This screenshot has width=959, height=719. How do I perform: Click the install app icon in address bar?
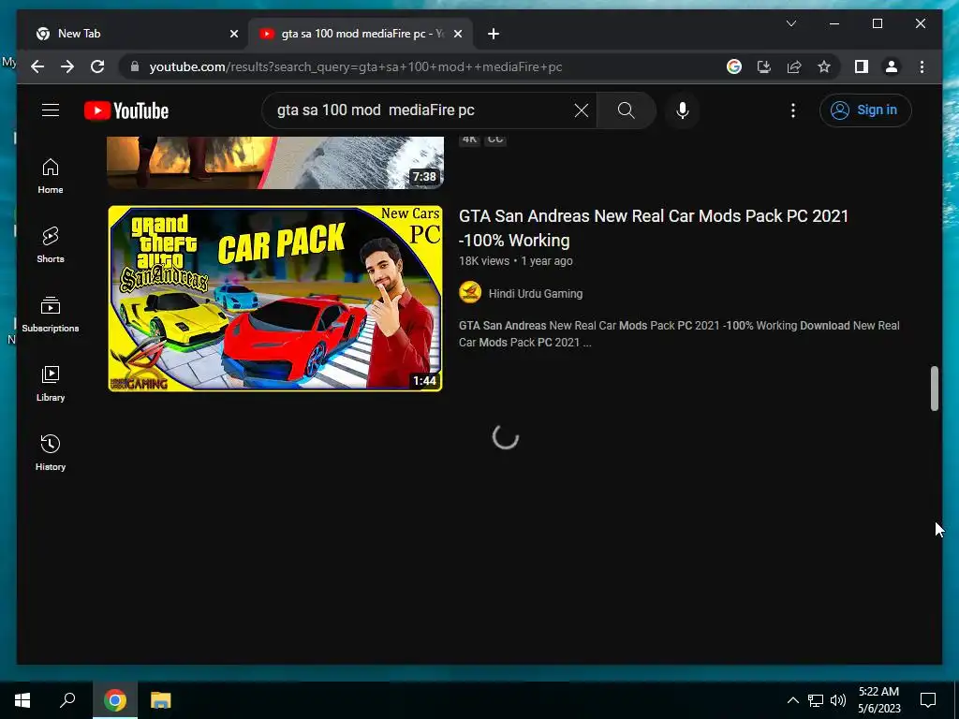[764, 66]
